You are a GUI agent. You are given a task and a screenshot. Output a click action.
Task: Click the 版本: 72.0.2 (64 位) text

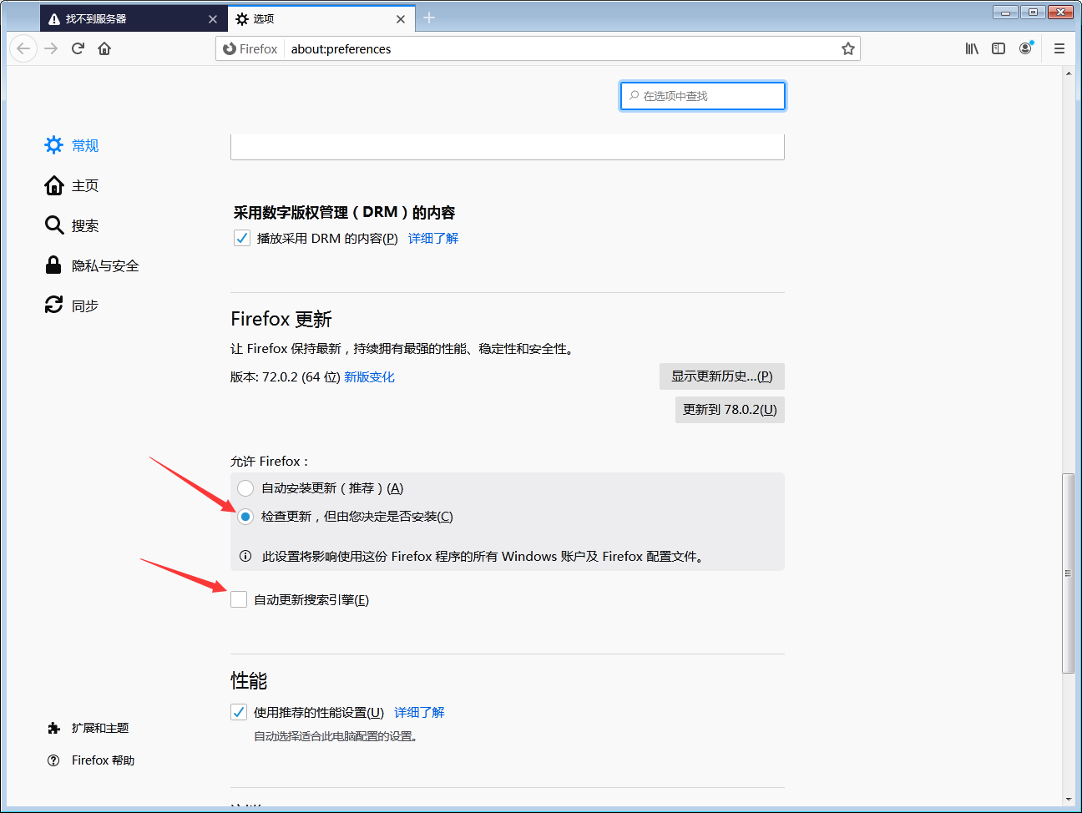click(x=286, y=377)
